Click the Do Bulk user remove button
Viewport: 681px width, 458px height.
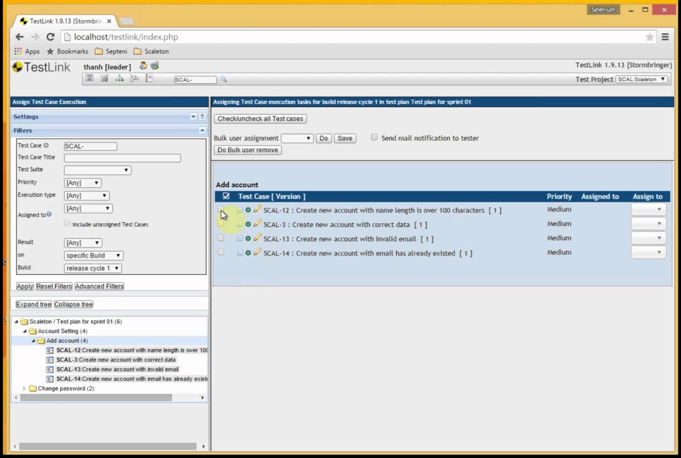[x=248, y=150]
